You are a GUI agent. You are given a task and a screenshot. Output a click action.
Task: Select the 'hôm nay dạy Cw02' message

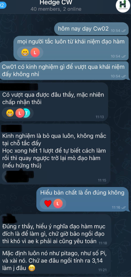pos(92,29)
